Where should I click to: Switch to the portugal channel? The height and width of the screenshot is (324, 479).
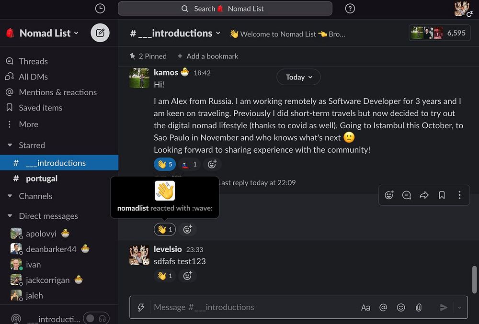click(59, 179)
